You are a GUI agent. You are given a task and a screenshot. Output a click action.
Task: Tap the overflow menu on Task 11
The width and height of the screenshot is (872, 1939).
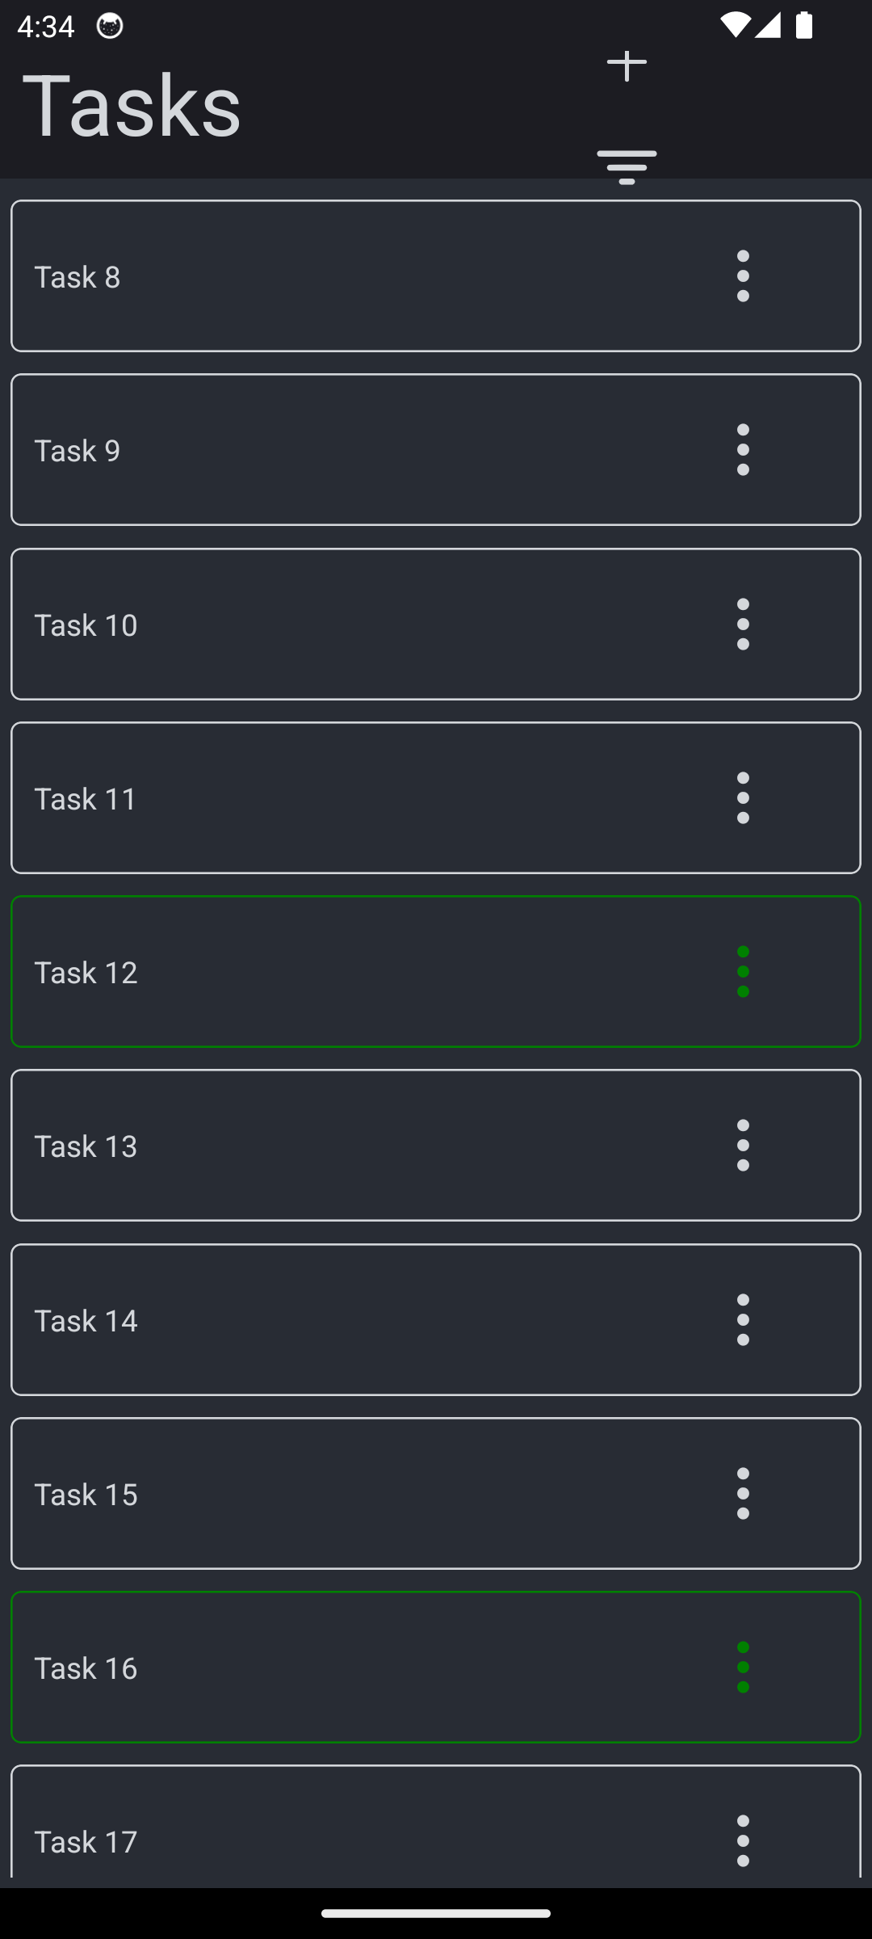point(743,798)
